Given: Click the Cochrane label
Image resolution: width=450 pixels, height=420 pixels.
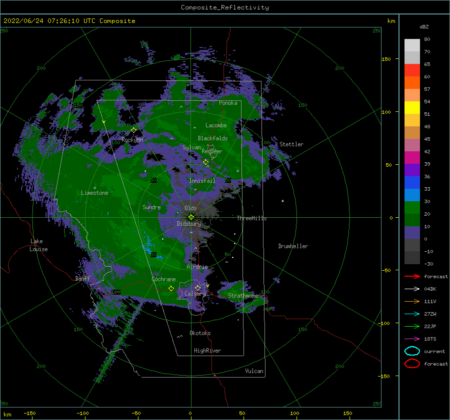Looking at the screenshot, I should (x=163, y=279).
